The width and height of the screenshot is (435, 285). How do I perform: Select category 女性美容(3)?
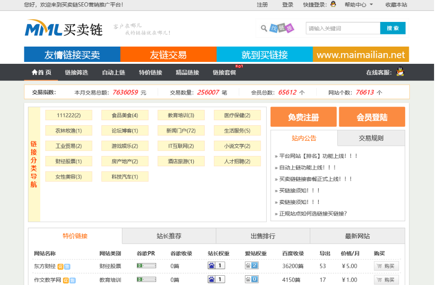pyautogui.click(x=69, y=176)
